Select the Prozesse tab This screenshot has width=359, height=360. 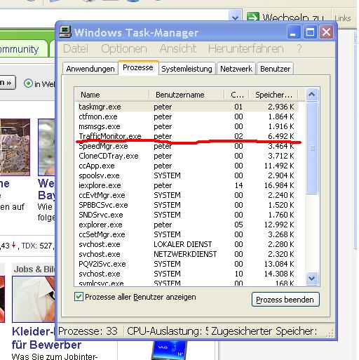tap(138, 67)
